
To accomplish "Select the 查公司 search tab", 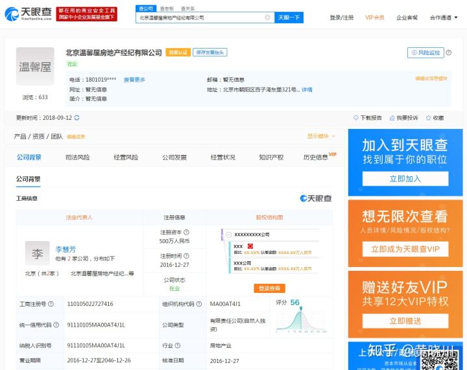I will [x=146, y=8].
